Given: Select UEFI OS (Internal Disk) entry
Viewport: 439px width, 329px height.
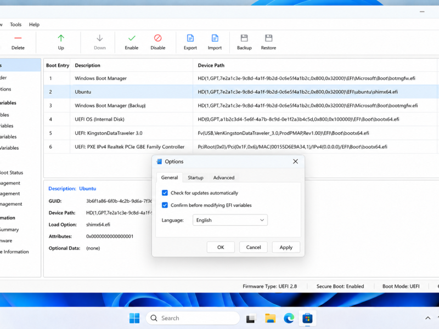Looking at the screenshot, I should click(241, 119).
